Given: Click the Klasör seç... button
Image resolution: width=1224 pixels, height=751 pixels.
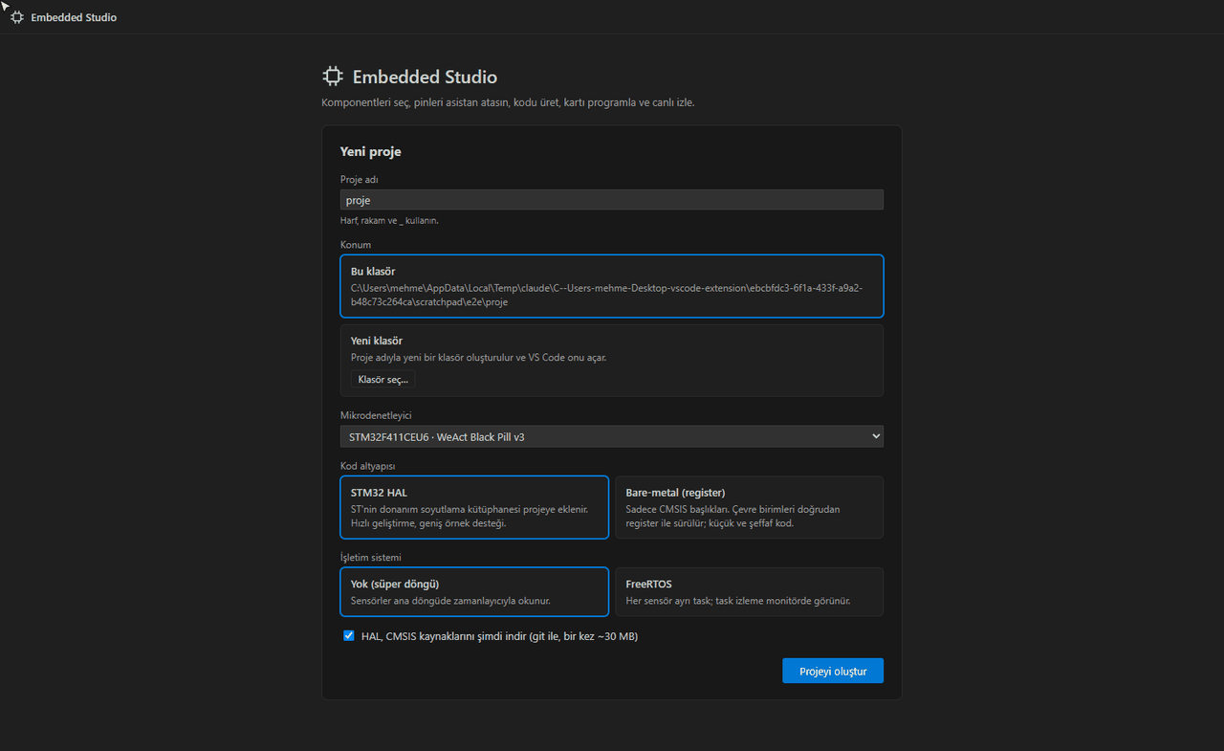Looking at the screenshot, I should [x=382, y=380].
